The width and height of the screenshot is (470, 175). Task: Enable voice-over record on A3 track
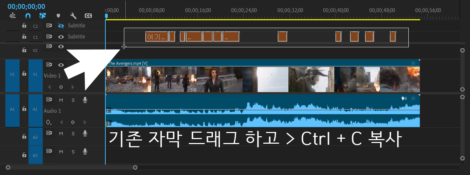point(85,152)
